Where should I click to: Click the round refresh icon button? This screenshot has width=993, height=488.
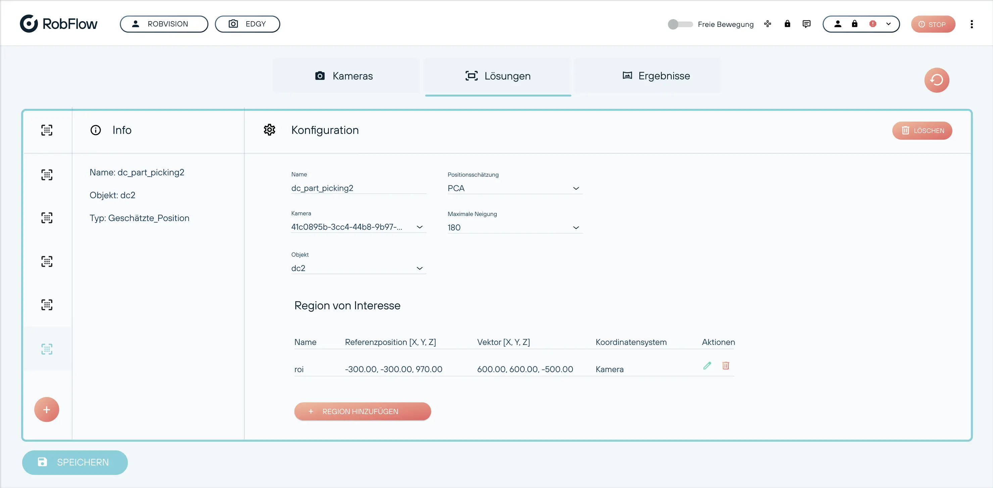coord(936,80)
